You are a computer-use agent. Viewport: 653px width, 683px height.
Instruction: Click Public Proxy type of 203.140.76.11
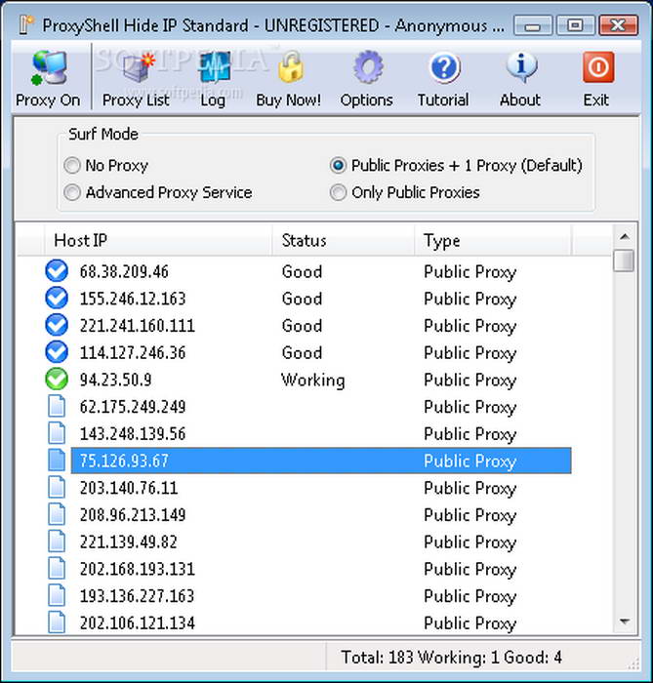(x=470, y=489)
